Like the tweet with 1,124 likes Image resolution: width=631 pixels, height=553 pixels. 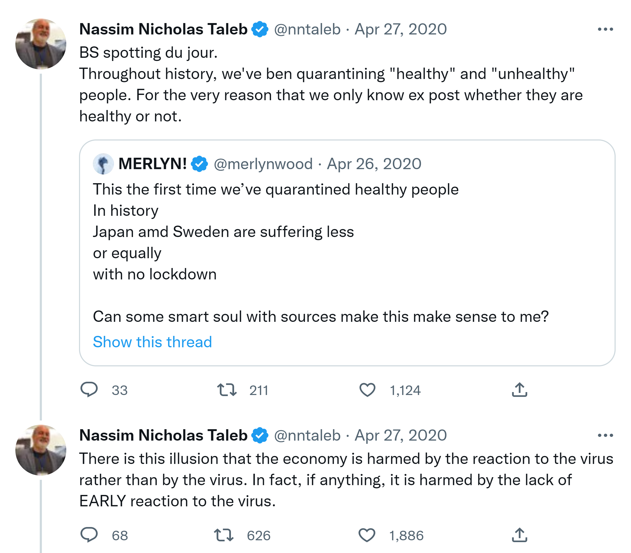tap(367, 389)
